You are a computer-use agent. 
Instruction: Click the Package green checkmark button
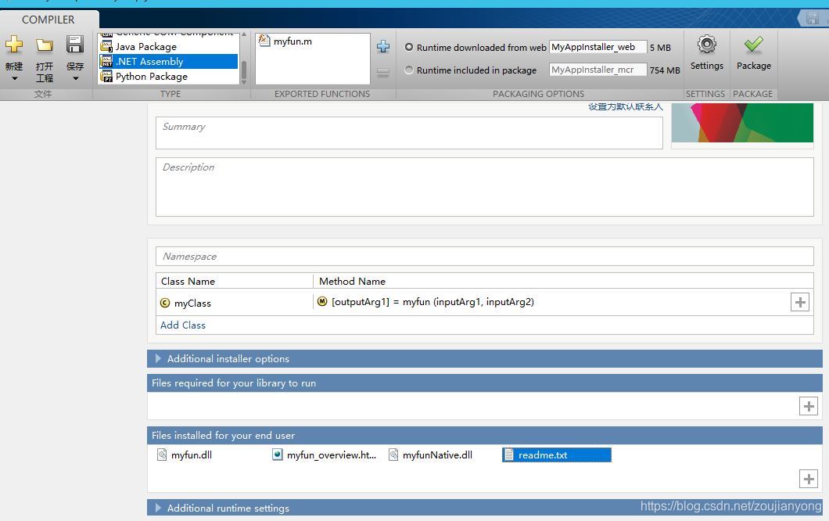tap(753, 45)
